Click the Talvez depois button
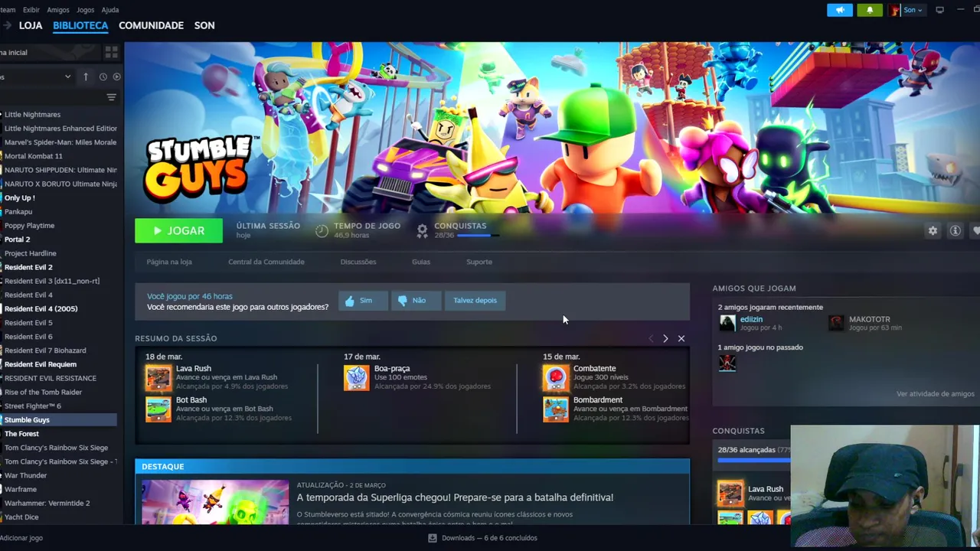The width and height of the screenshot is (980, 551). pyautogui.click(x=475, y=300)
